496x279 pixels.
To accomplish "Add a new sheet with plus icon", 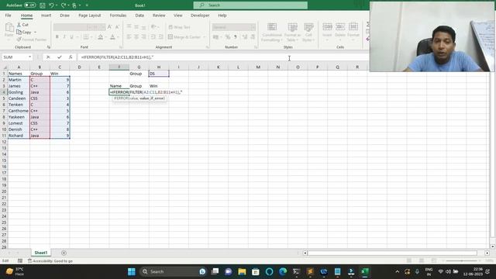I will click(x=64, y=253).
